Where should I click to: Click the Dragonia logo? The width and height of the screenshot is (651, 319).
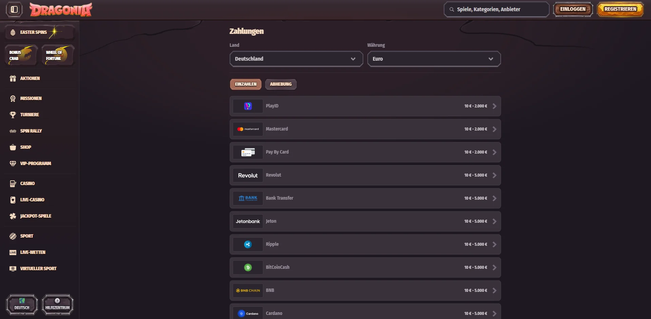pos(61,9)
